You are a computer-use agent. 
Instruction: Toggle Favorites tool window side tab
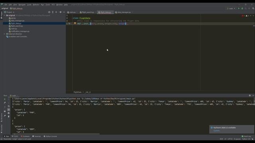(2, 129)
